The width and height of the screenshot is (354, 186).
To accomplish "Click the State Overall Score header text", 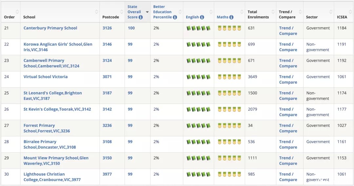I will [134, 12].
